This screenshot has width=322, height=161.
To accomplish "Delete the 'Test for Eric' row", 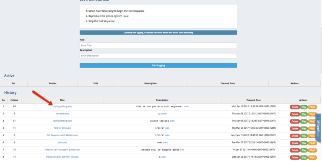I will (x=295, y=129).
